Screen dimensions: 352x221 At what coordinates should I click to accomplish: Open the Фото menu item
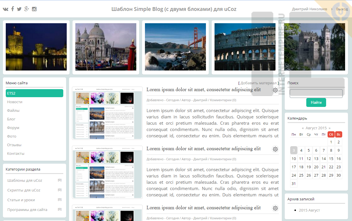click(12, 136)
